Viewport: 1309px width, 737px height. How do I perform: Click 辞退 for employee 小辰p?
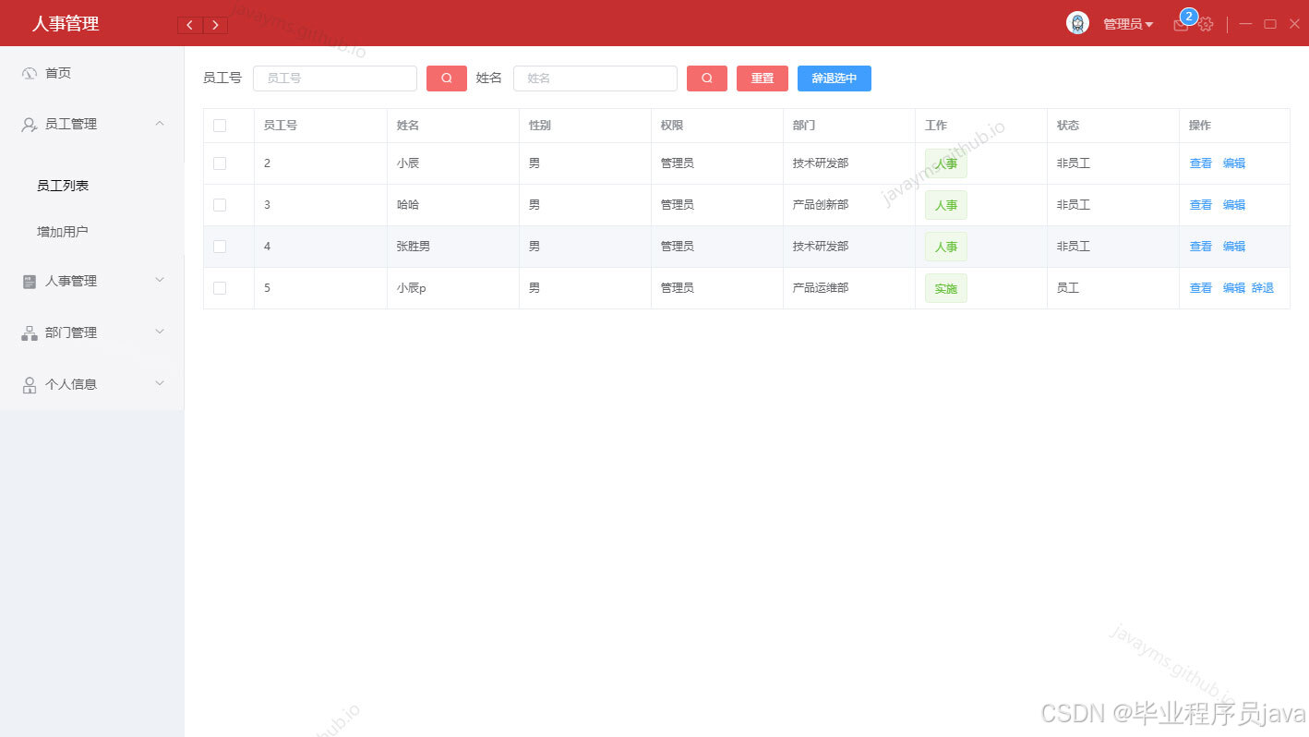coord(1263,288)
